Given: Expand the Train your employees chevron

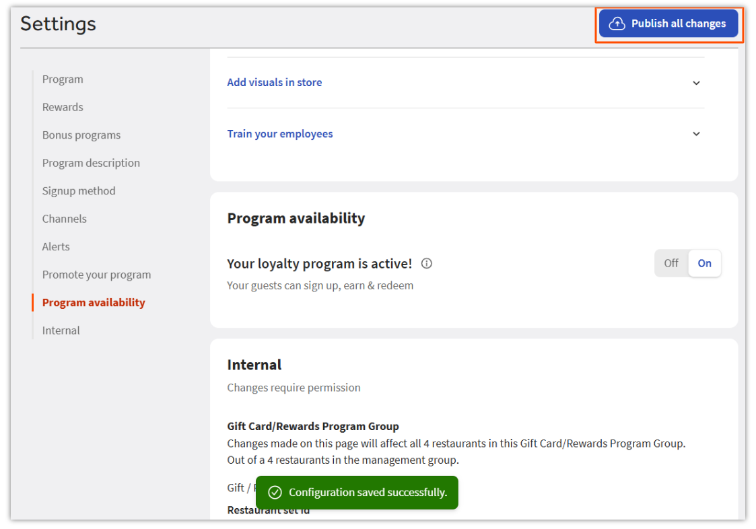Looking at the screenshot, I should (696, 134).
